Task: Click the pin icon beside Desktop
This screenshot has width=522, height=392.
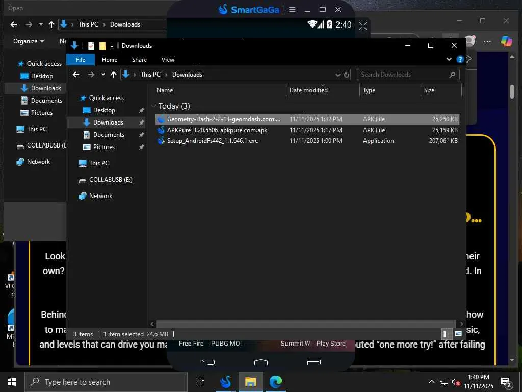Action: 142,110
